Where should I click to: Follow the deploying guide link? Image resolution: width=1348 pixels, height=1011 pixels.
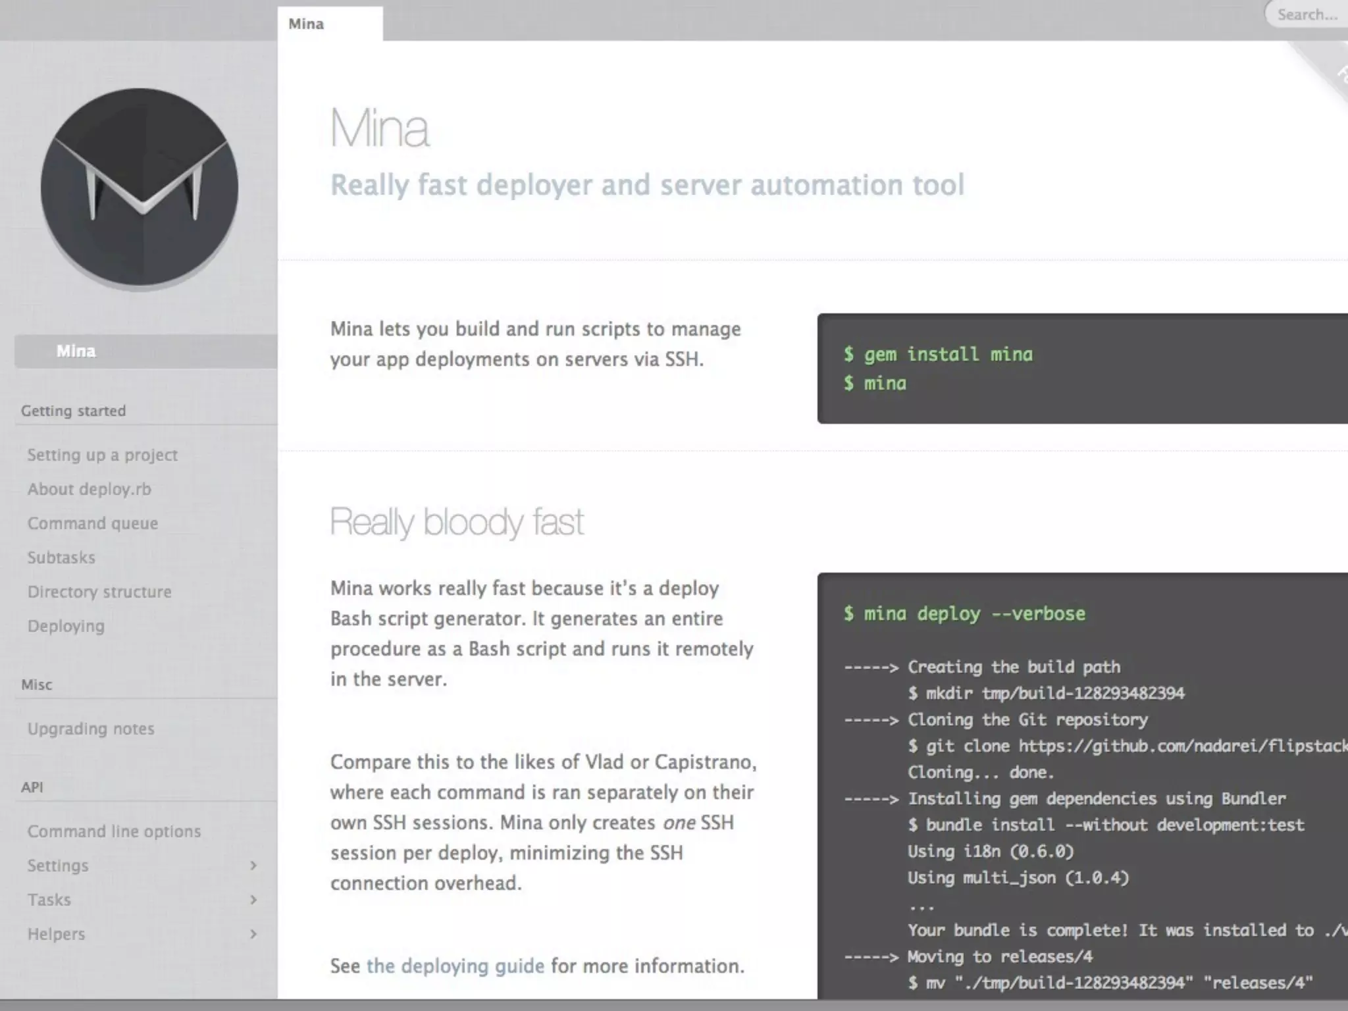pyautogui.click(x=455, y=966)
